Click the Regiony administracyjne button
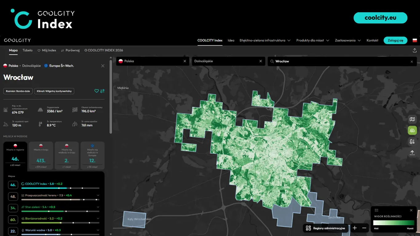The image size is (420, 236). point(326,228)
